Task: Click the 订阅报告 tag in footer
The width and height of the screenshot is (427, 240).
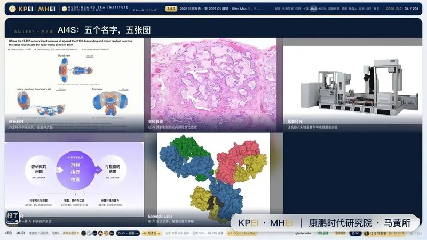Action: [x=340, y=233]
